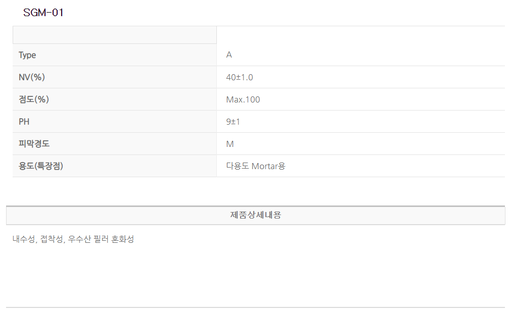Viewport: 511px width, 314px height.
Task: Click the 피막경도 value M
Action: click(x=230, y=144)
